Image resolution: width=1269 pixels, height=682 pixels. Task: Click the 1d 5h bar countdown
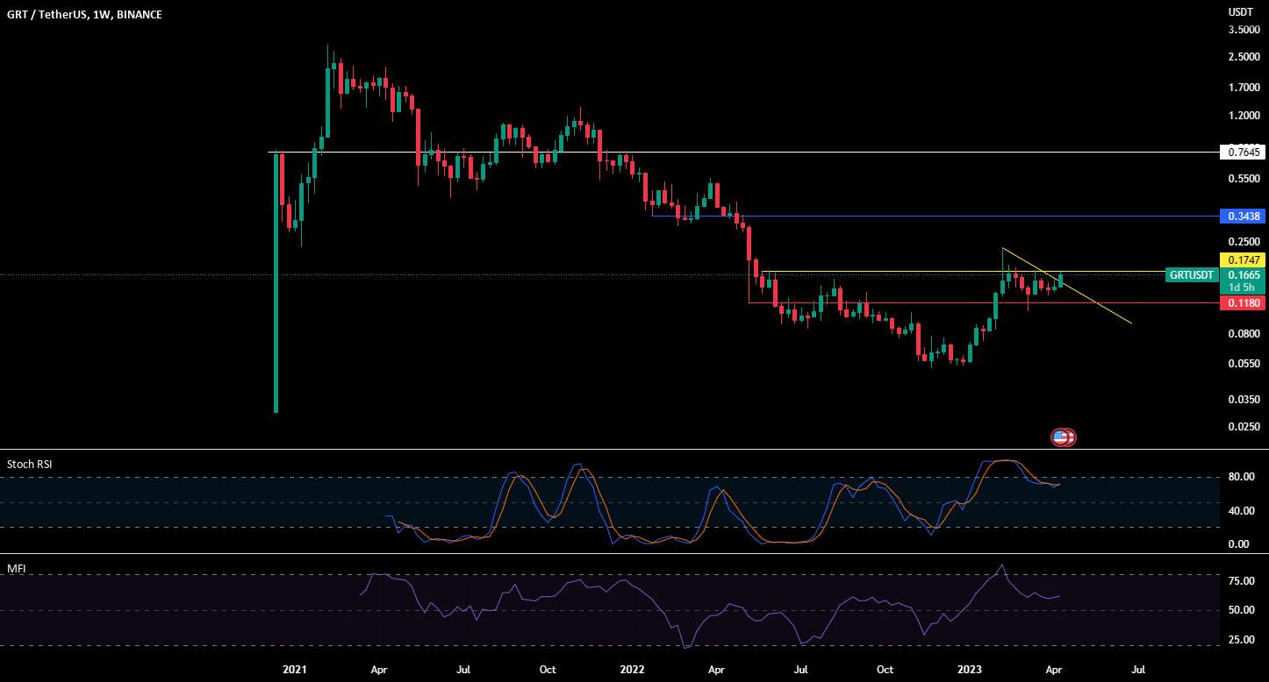(x=1242, y=288)
